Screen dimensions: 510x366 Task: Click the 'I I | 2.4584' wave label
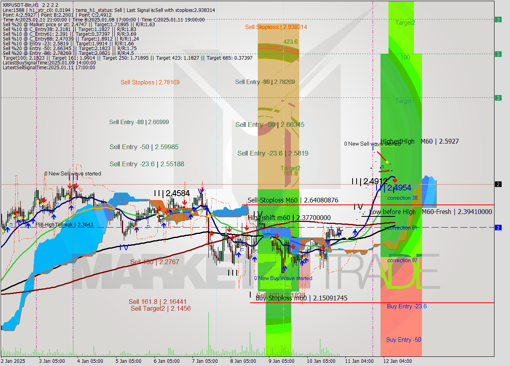tap(172, 193)
